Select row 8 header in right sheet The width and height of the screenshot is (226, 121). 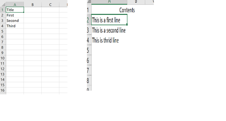click(x=89, y=80)
